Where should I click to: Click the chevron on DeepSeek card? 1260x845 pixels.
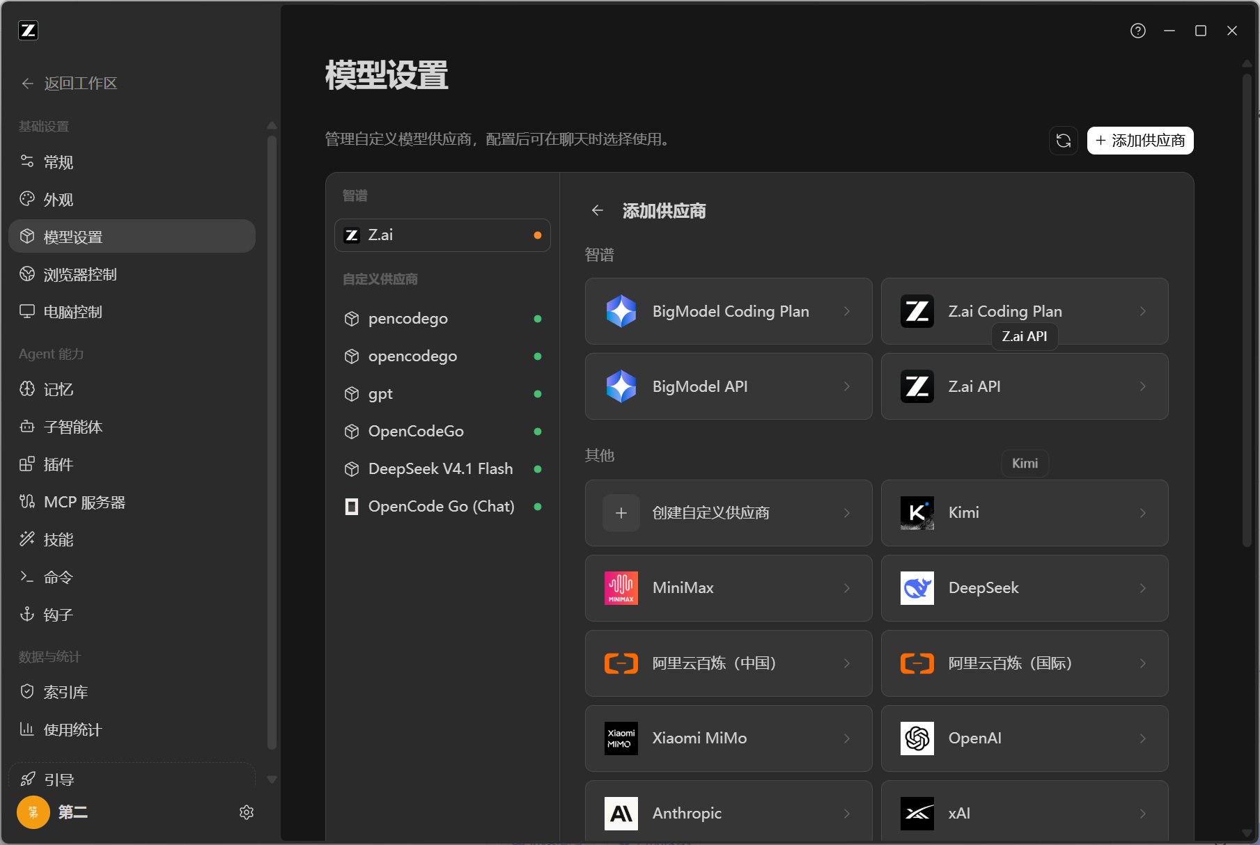(x=1143, y=588)
